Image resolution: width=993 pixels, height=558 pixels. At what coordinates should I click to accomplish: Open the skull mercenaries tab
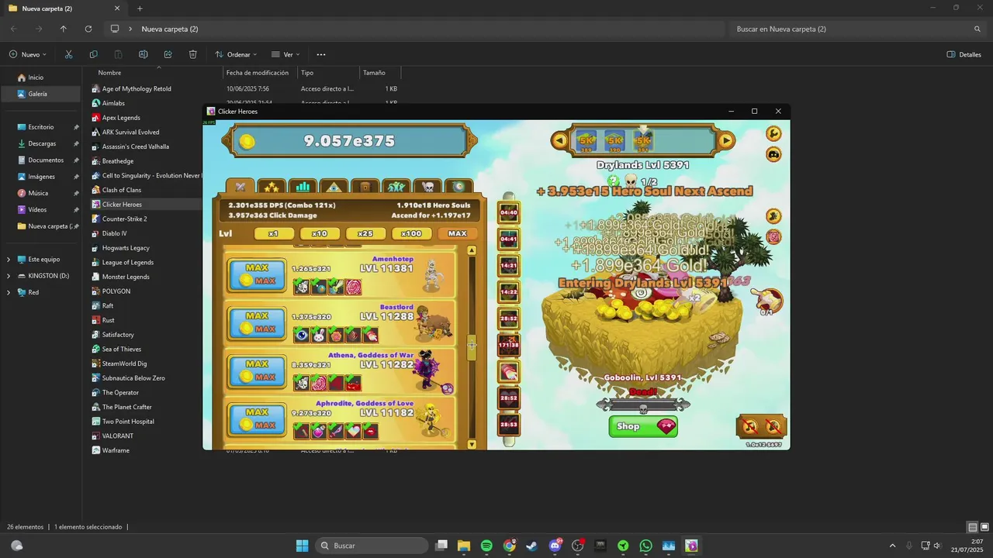point(427,187)
